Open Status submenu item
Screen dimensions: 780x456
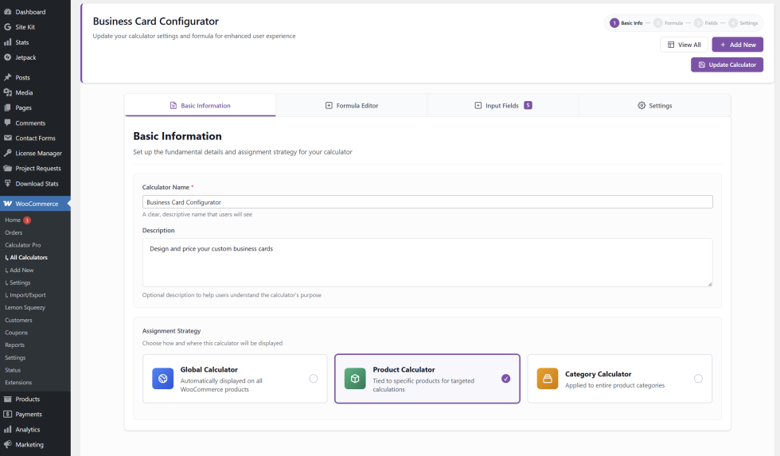[x=13, y=370]
